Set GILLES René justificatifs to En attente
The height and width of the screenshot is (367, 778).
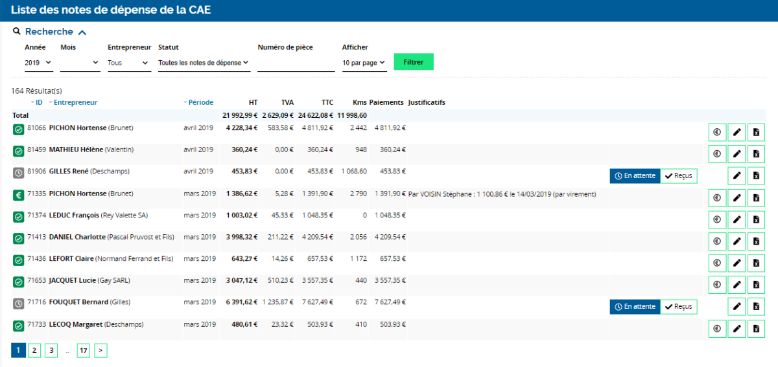coord(634,175)
